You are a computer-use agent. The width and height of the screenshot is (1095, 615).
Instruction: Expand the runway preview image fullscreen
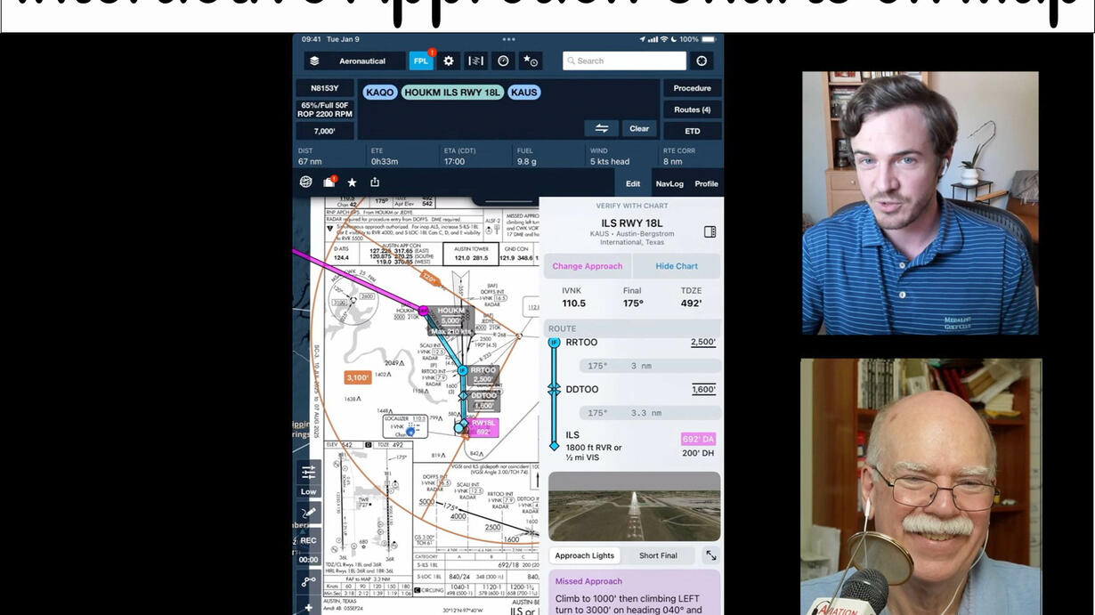[x=710, y=555]
